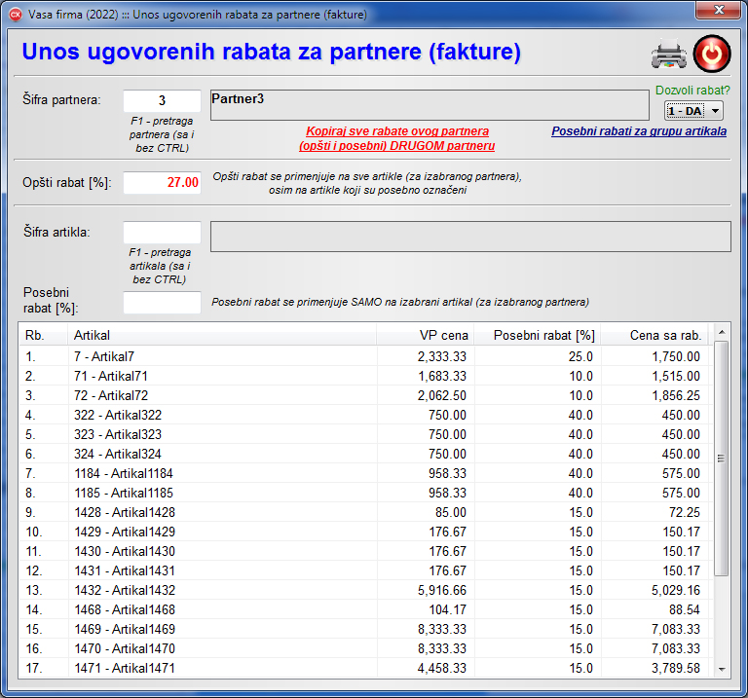Close the window with X button
This screenshot has width=748, height=698.
tap(719, 10)
